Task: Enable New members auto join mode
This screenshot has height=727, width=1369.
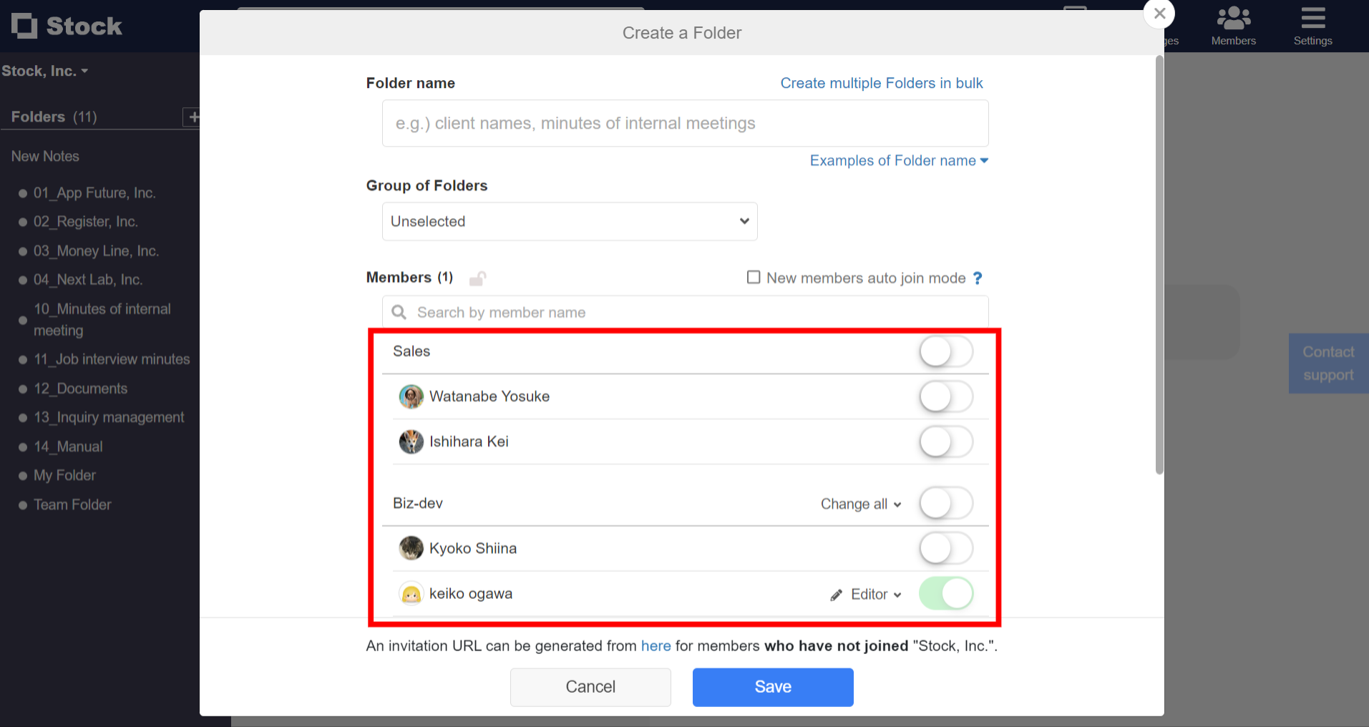Action: tap(753, 277)
